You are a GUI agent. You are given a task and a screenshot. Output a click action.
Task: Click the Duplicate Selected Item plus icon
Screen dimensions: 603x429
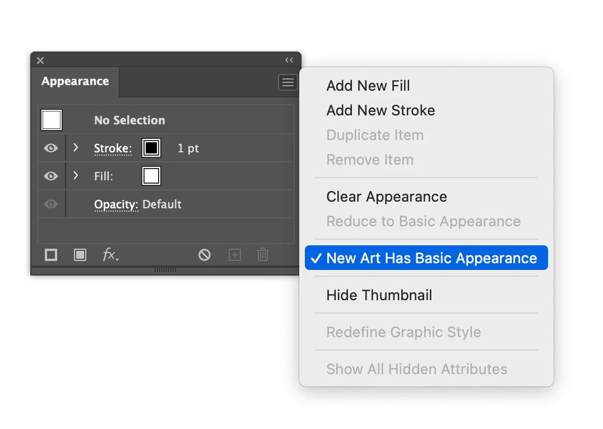point(235,255)
